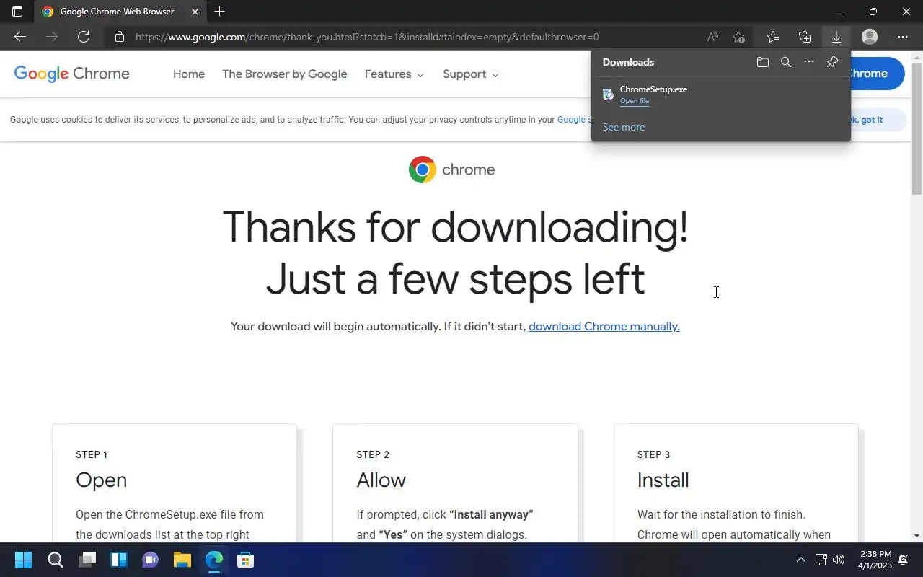Open the volume tray icon

(838, 560)
